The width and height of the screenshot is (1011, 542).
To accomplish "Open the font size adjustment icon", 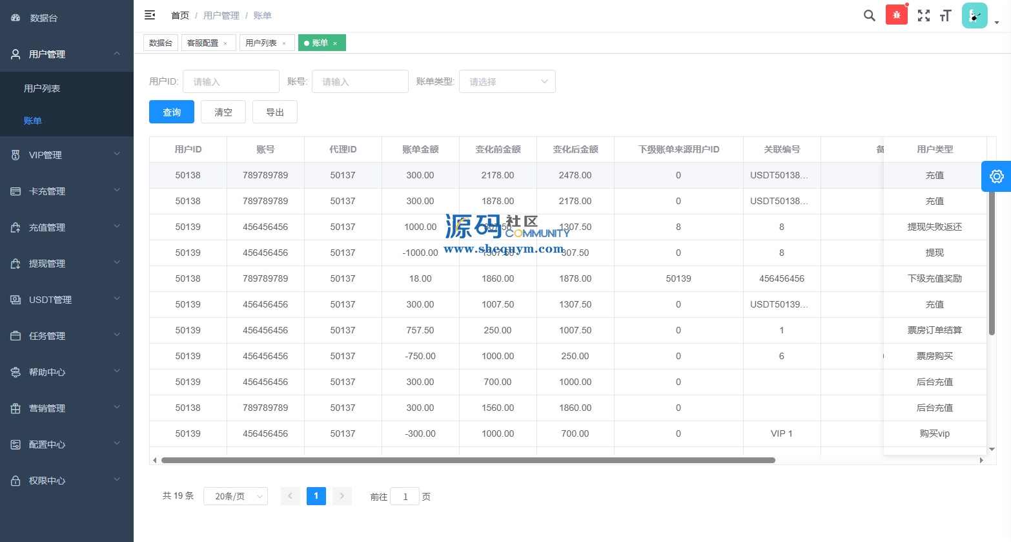I will 946,16.
